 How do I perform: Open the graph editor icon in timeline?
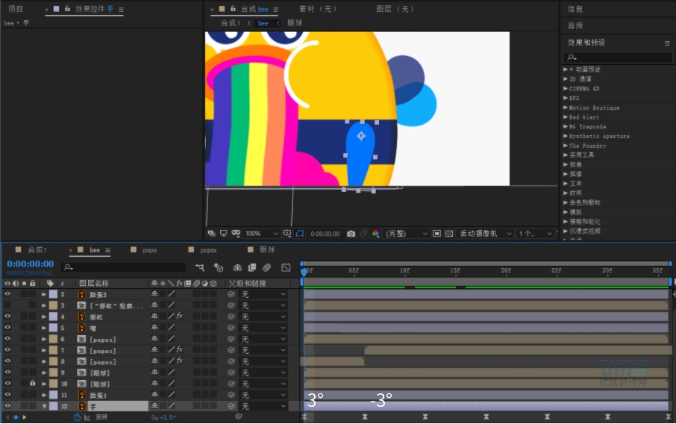pyautogui.click(x=286, y=267)
